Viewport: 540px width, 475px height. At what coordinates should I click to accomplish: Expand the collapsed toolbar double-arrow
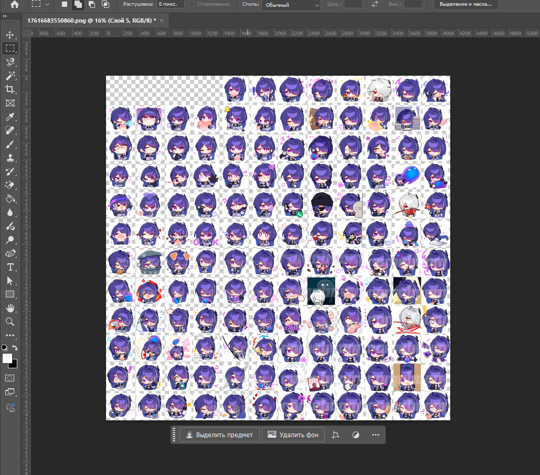coord(5,16)
